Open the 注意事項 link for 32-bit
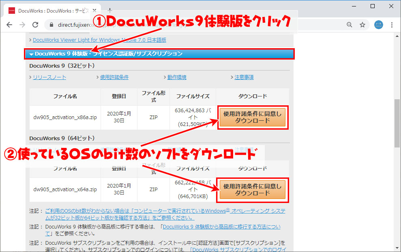The height and width of the screenshot is (252, 401). (x=244, y=77)
